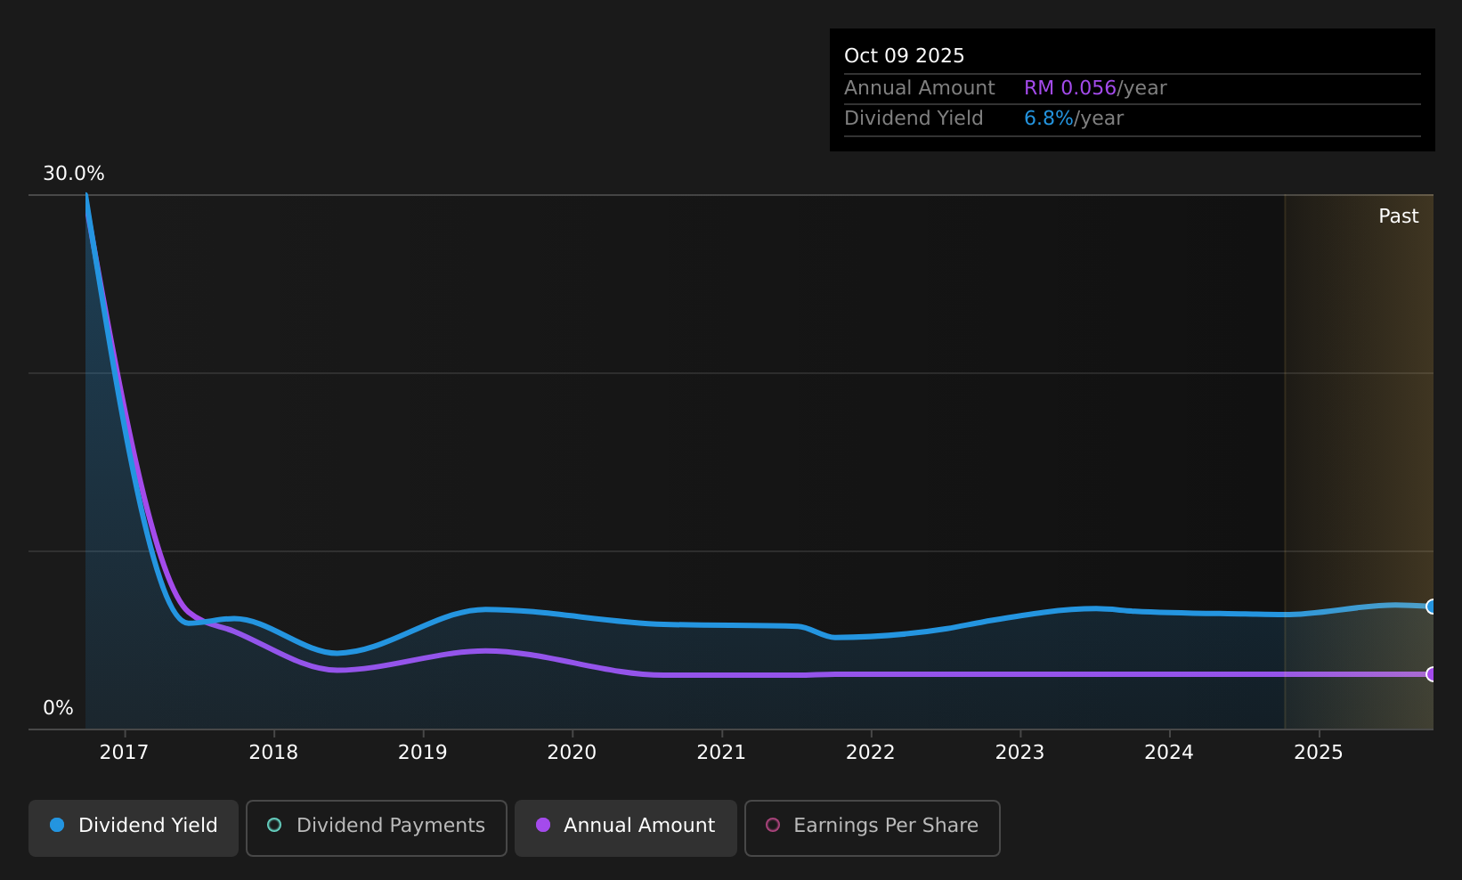Screen dimensions: 1462x880
Task: Click the RM 0.056 annual amount value
Action: tap(1069, 88)
